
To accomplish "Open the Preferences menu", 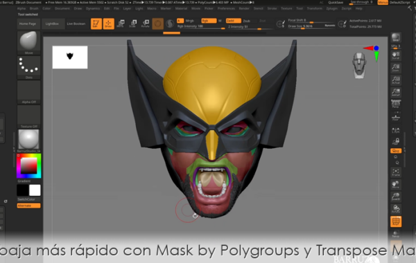I will pos(226,8).
